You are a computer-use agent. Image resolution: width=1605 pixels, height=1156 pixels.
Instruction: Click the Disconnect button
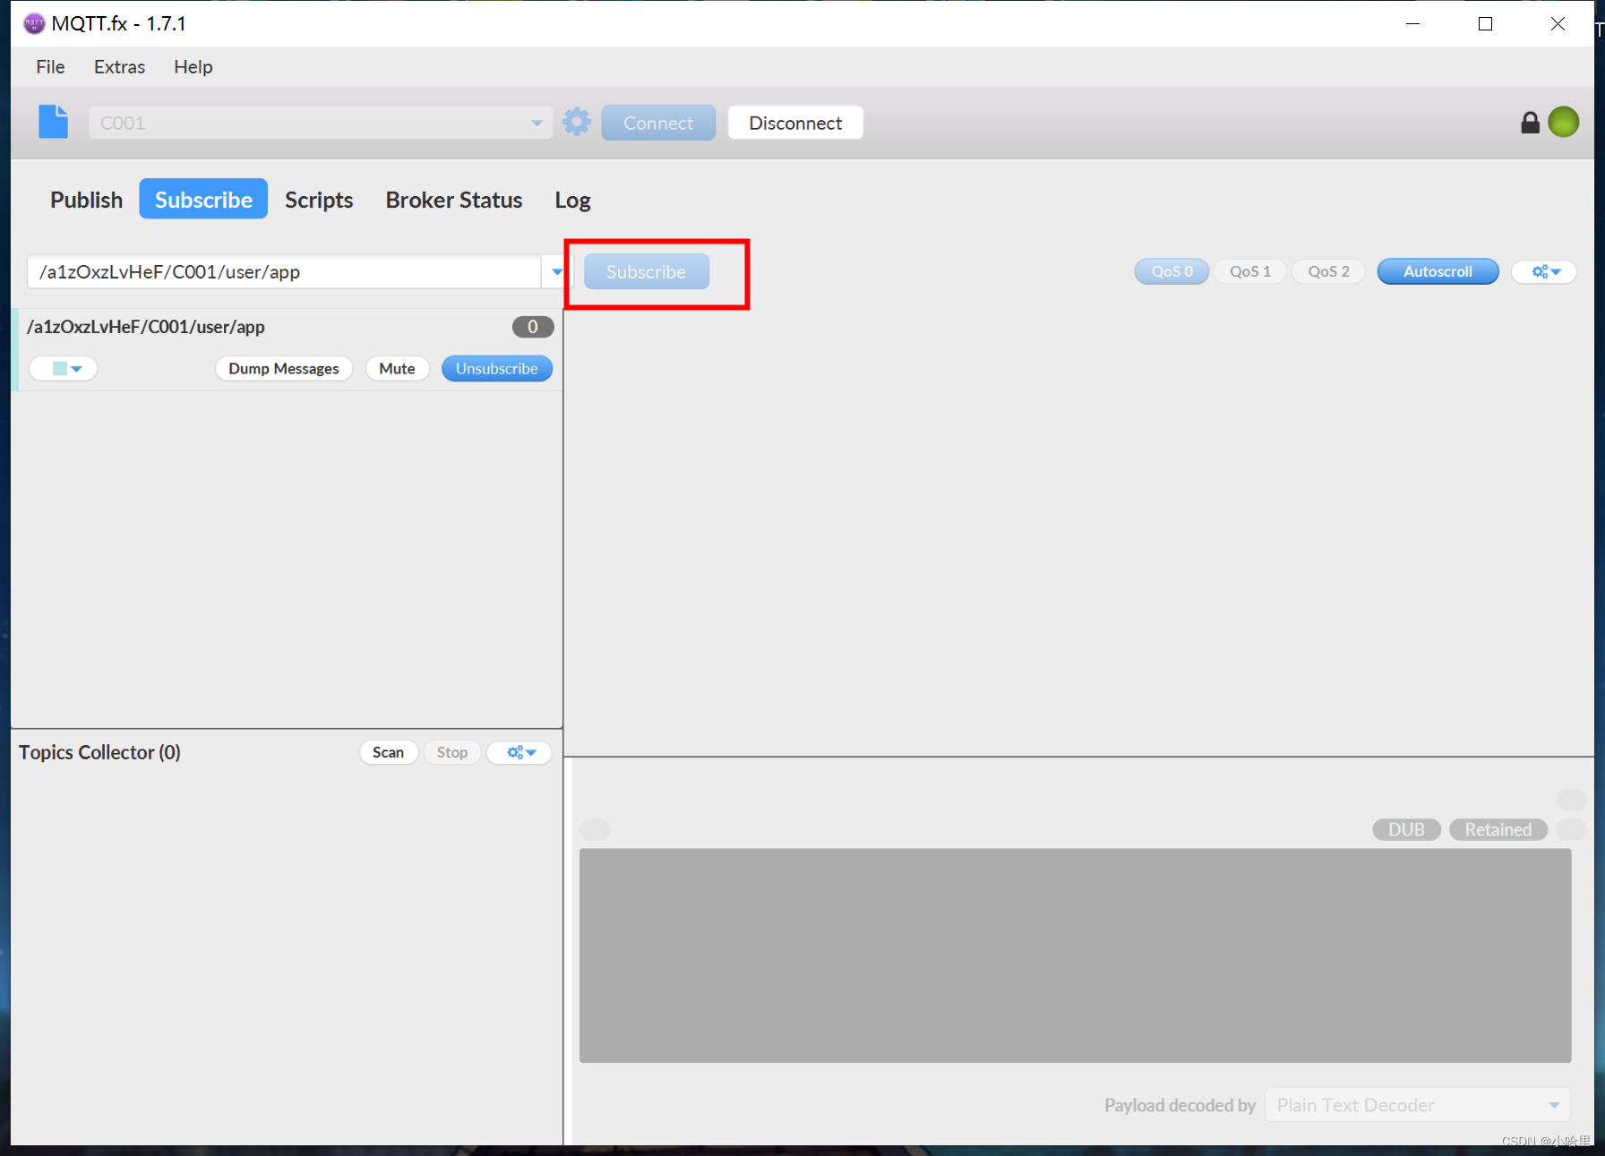[x=795, y=123]
